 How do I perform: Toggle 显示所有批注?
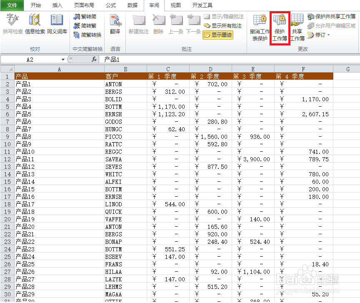click(222, 26)
